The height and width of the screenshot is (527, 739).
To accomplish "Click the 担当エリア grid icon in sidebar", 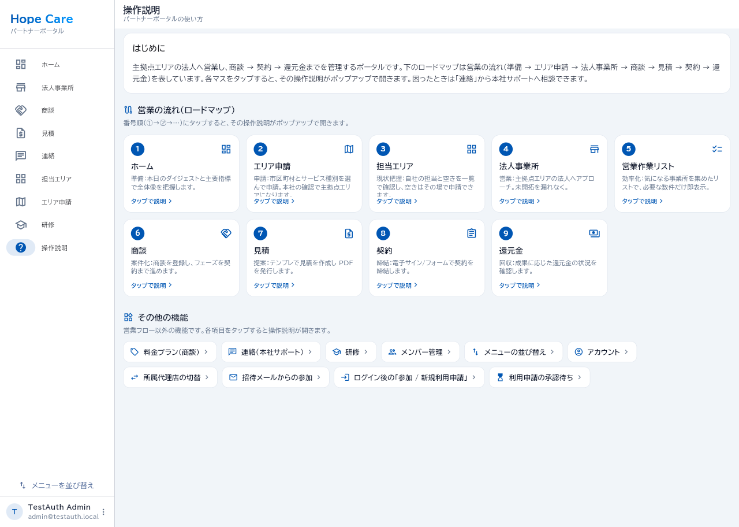I will click(x=21, y=179).
